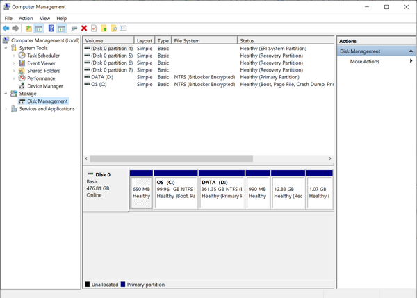Expand the Shared Folders node
The height and width of the screenshot is (298, 417).
(x=14, y=71)
